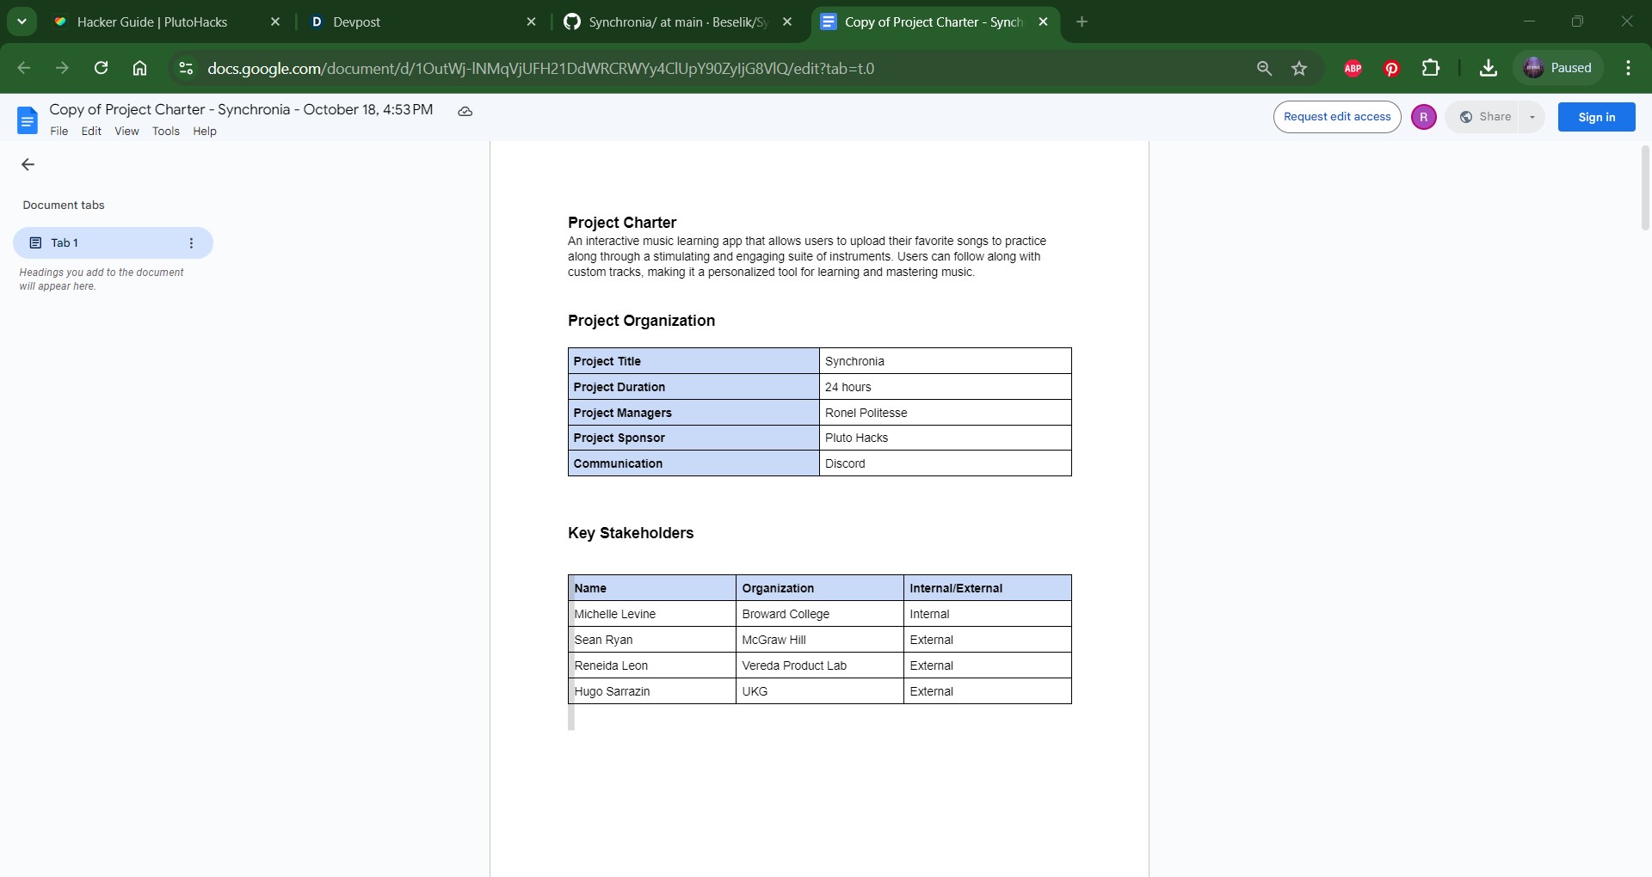Open the Extensions puzzle menu

[x=1431, y=68]
